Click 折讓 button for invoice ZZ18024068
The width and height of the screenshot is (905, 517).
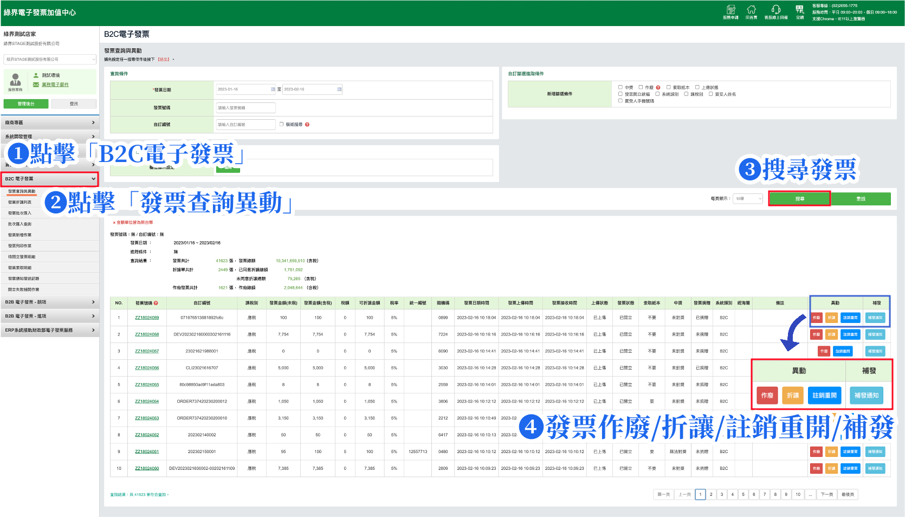831,334
